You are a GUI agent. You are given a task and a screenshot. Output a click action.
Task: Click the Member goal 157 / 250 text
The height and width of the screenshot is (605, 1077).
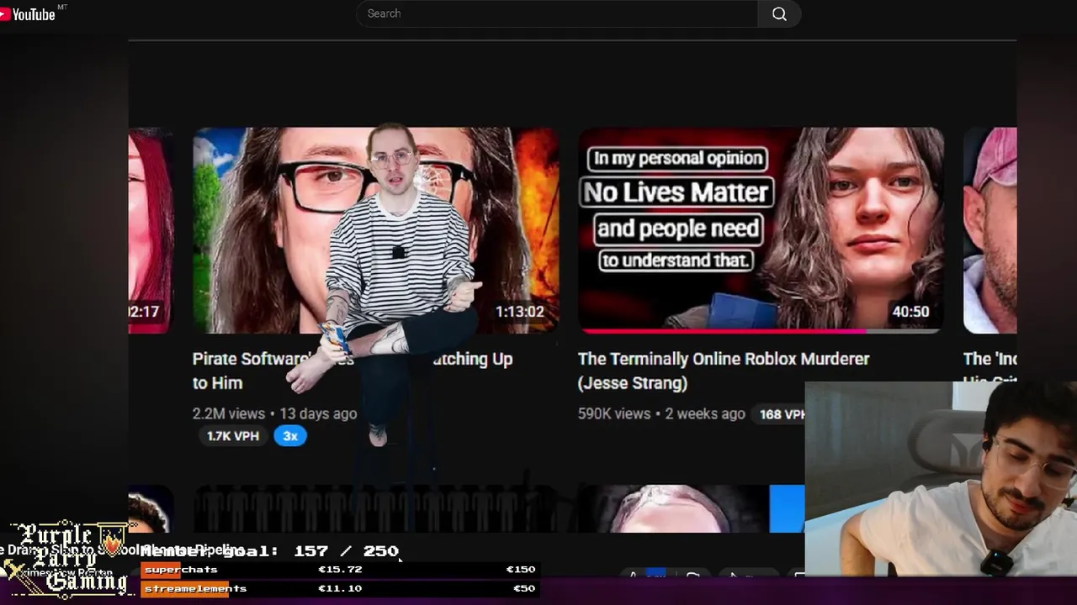point(269,551)
